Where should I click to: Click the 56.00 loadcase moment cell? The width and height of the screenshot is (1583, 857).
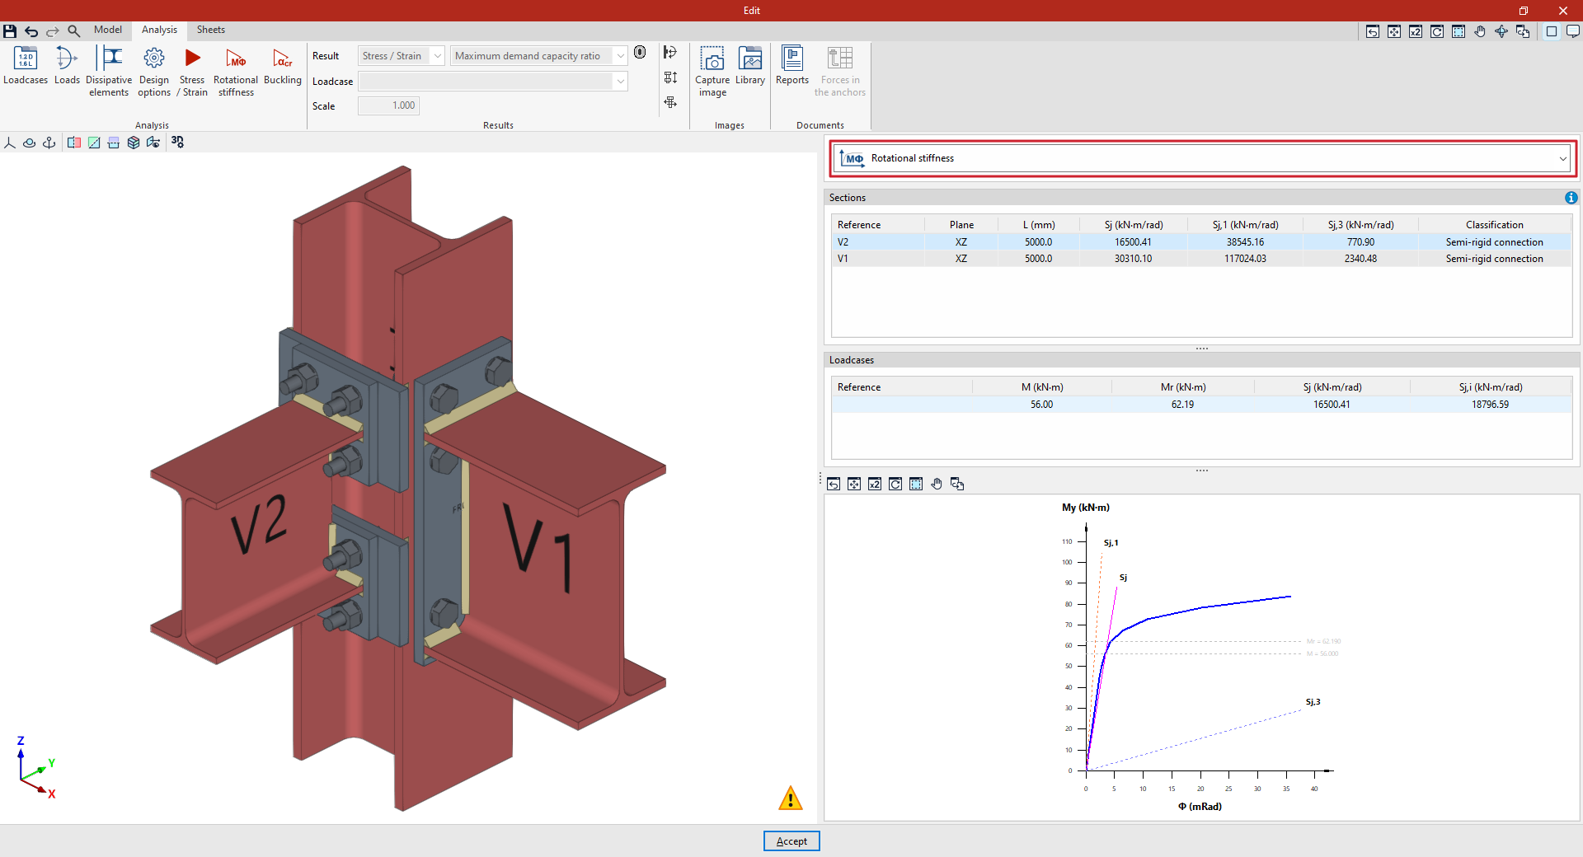pyautogui.click(x=1041, y=405)
